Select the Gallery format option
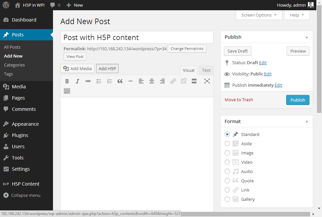 [x=227, y=199]
